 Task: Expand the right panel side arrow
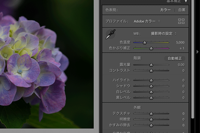[x=197, y=52]
